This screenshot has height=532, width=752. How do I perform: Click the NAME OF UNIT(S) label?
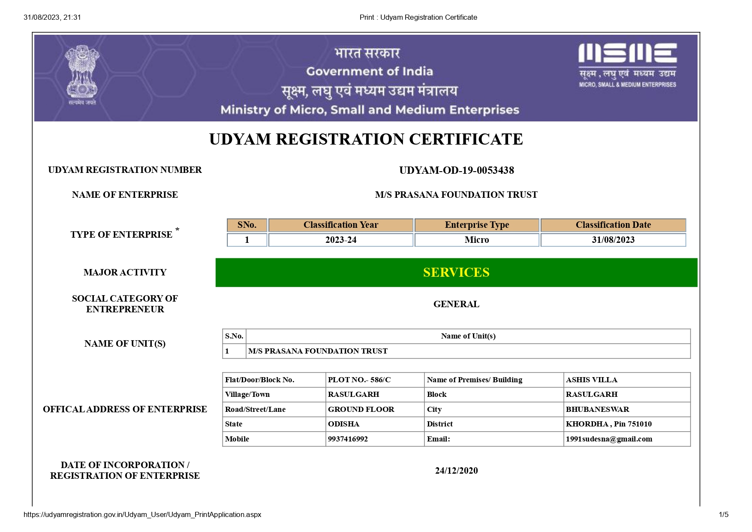click(x=125, y=344)
